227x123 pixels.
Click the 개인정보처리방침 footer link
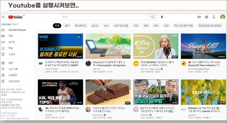click(14, 100)
